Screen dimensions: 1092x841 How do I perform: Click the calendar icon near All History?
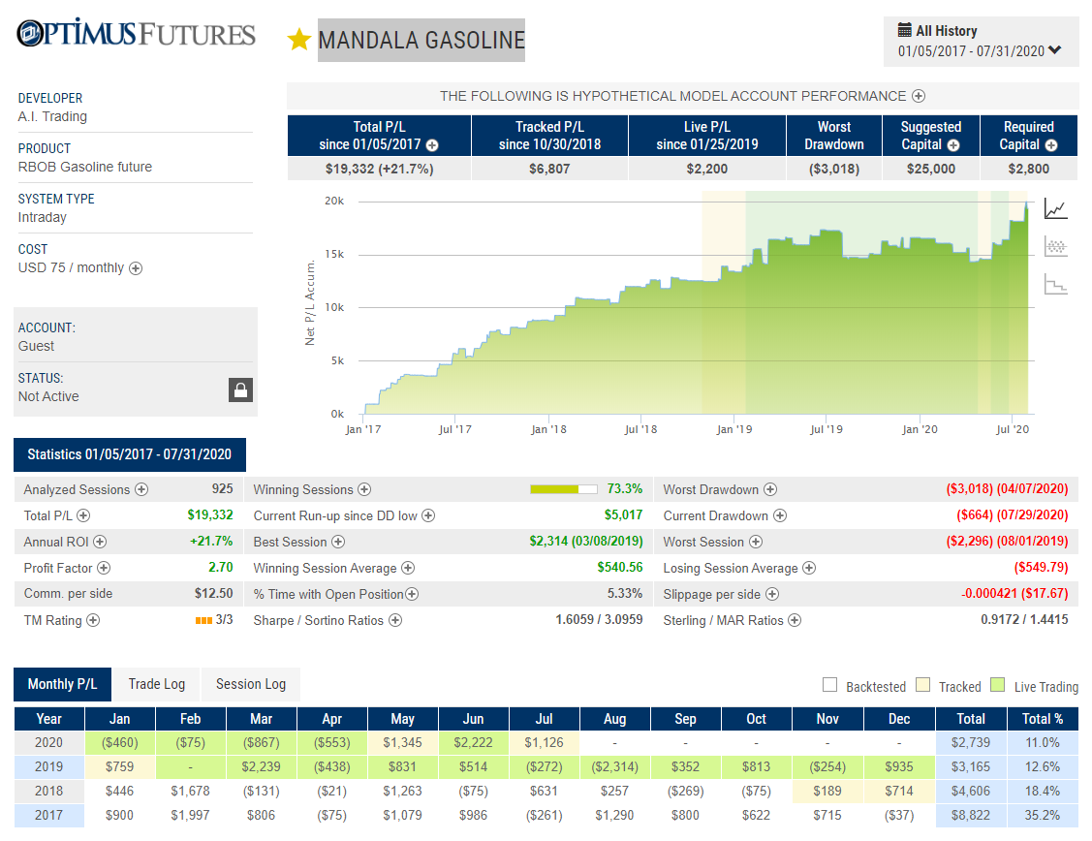click(905, 30)
